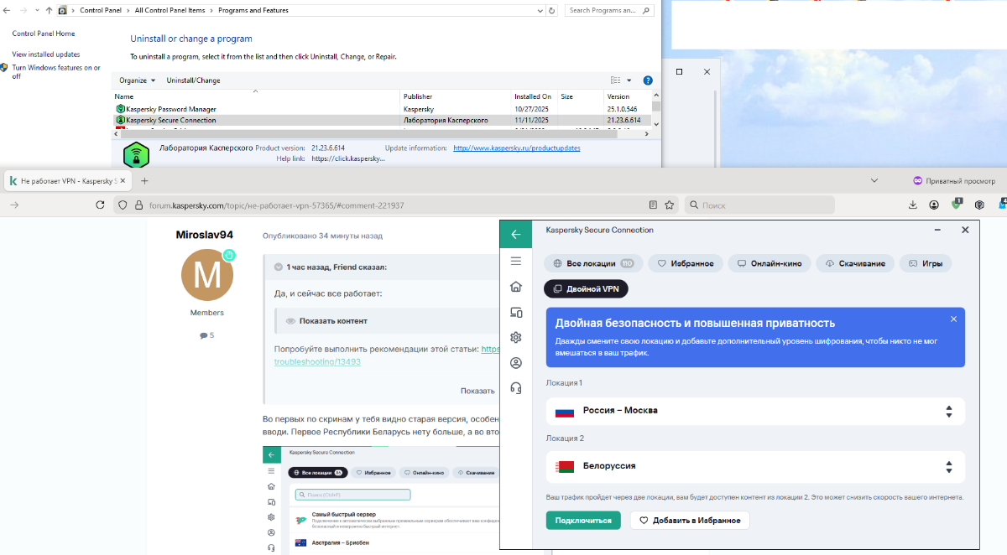The height and width of the screenshot is (555, 1007).
Task: Toggle reader view icon in address bar
Action: (653, 205)
